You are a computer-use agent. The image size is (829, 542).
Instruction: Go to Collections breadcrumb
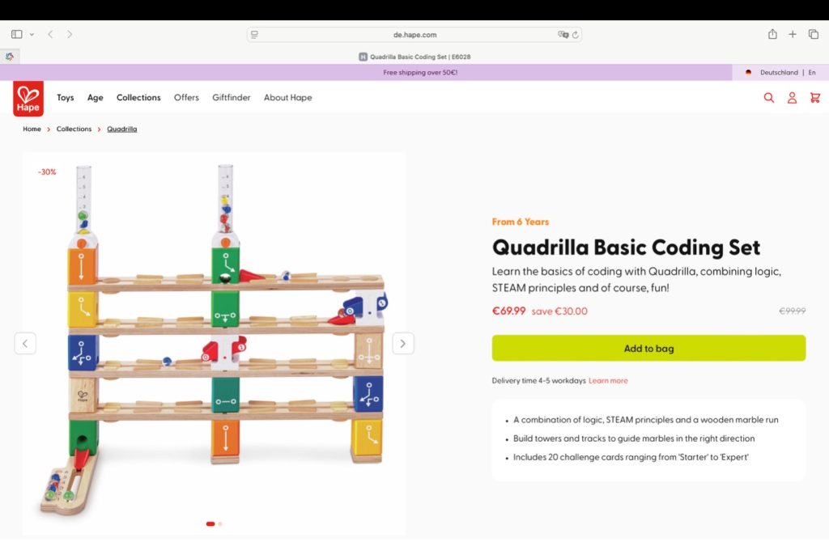(74, 129)
